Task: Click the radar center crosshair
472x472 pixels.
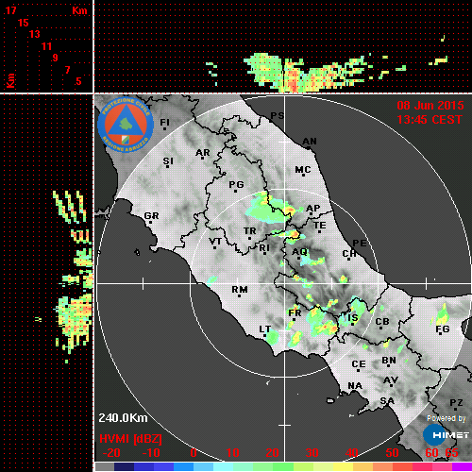Action: tap(284, 283)
